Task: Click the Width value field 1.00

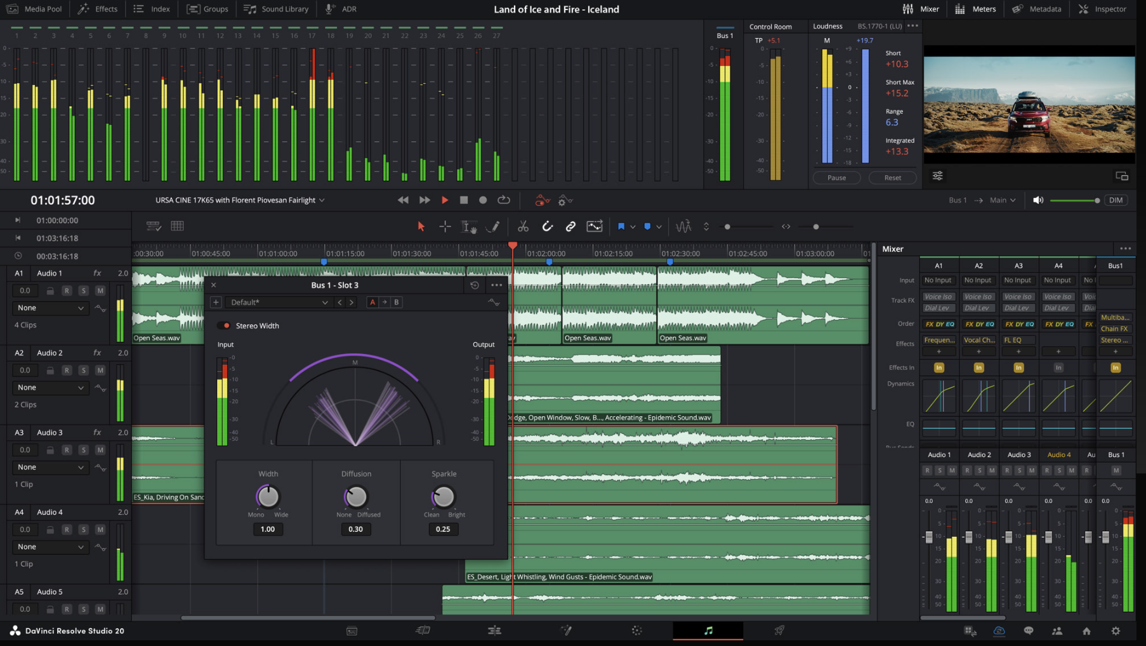Action: (x=268, y=529)
